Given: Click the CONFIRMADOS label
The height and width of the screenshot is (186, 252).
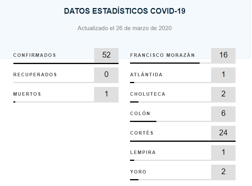Looking at the screenshot, I should pos(34,55).
